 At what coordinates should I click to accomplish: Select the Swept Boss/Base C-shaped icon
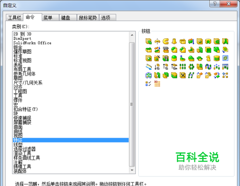tap(166, 42)
